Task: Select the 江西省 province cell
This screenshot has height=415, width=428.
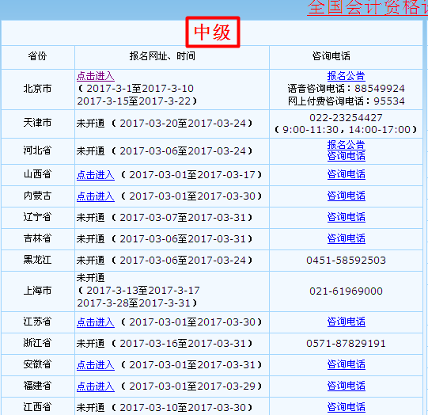Action: (x=37, y=407)
